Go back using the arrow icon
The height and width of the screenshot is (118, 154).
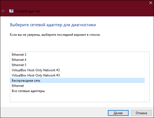[3, 11]
